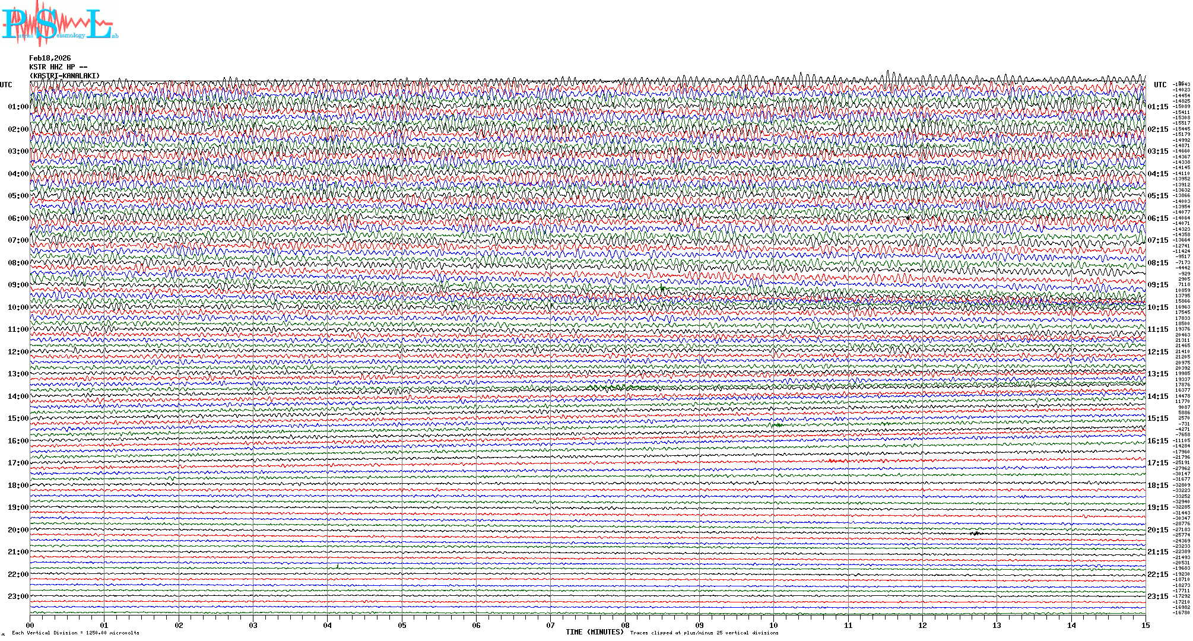Click the left UTC axis label
Image resolution: width=1193 pixels, height=641 pixels.
[x=6, y=85]
